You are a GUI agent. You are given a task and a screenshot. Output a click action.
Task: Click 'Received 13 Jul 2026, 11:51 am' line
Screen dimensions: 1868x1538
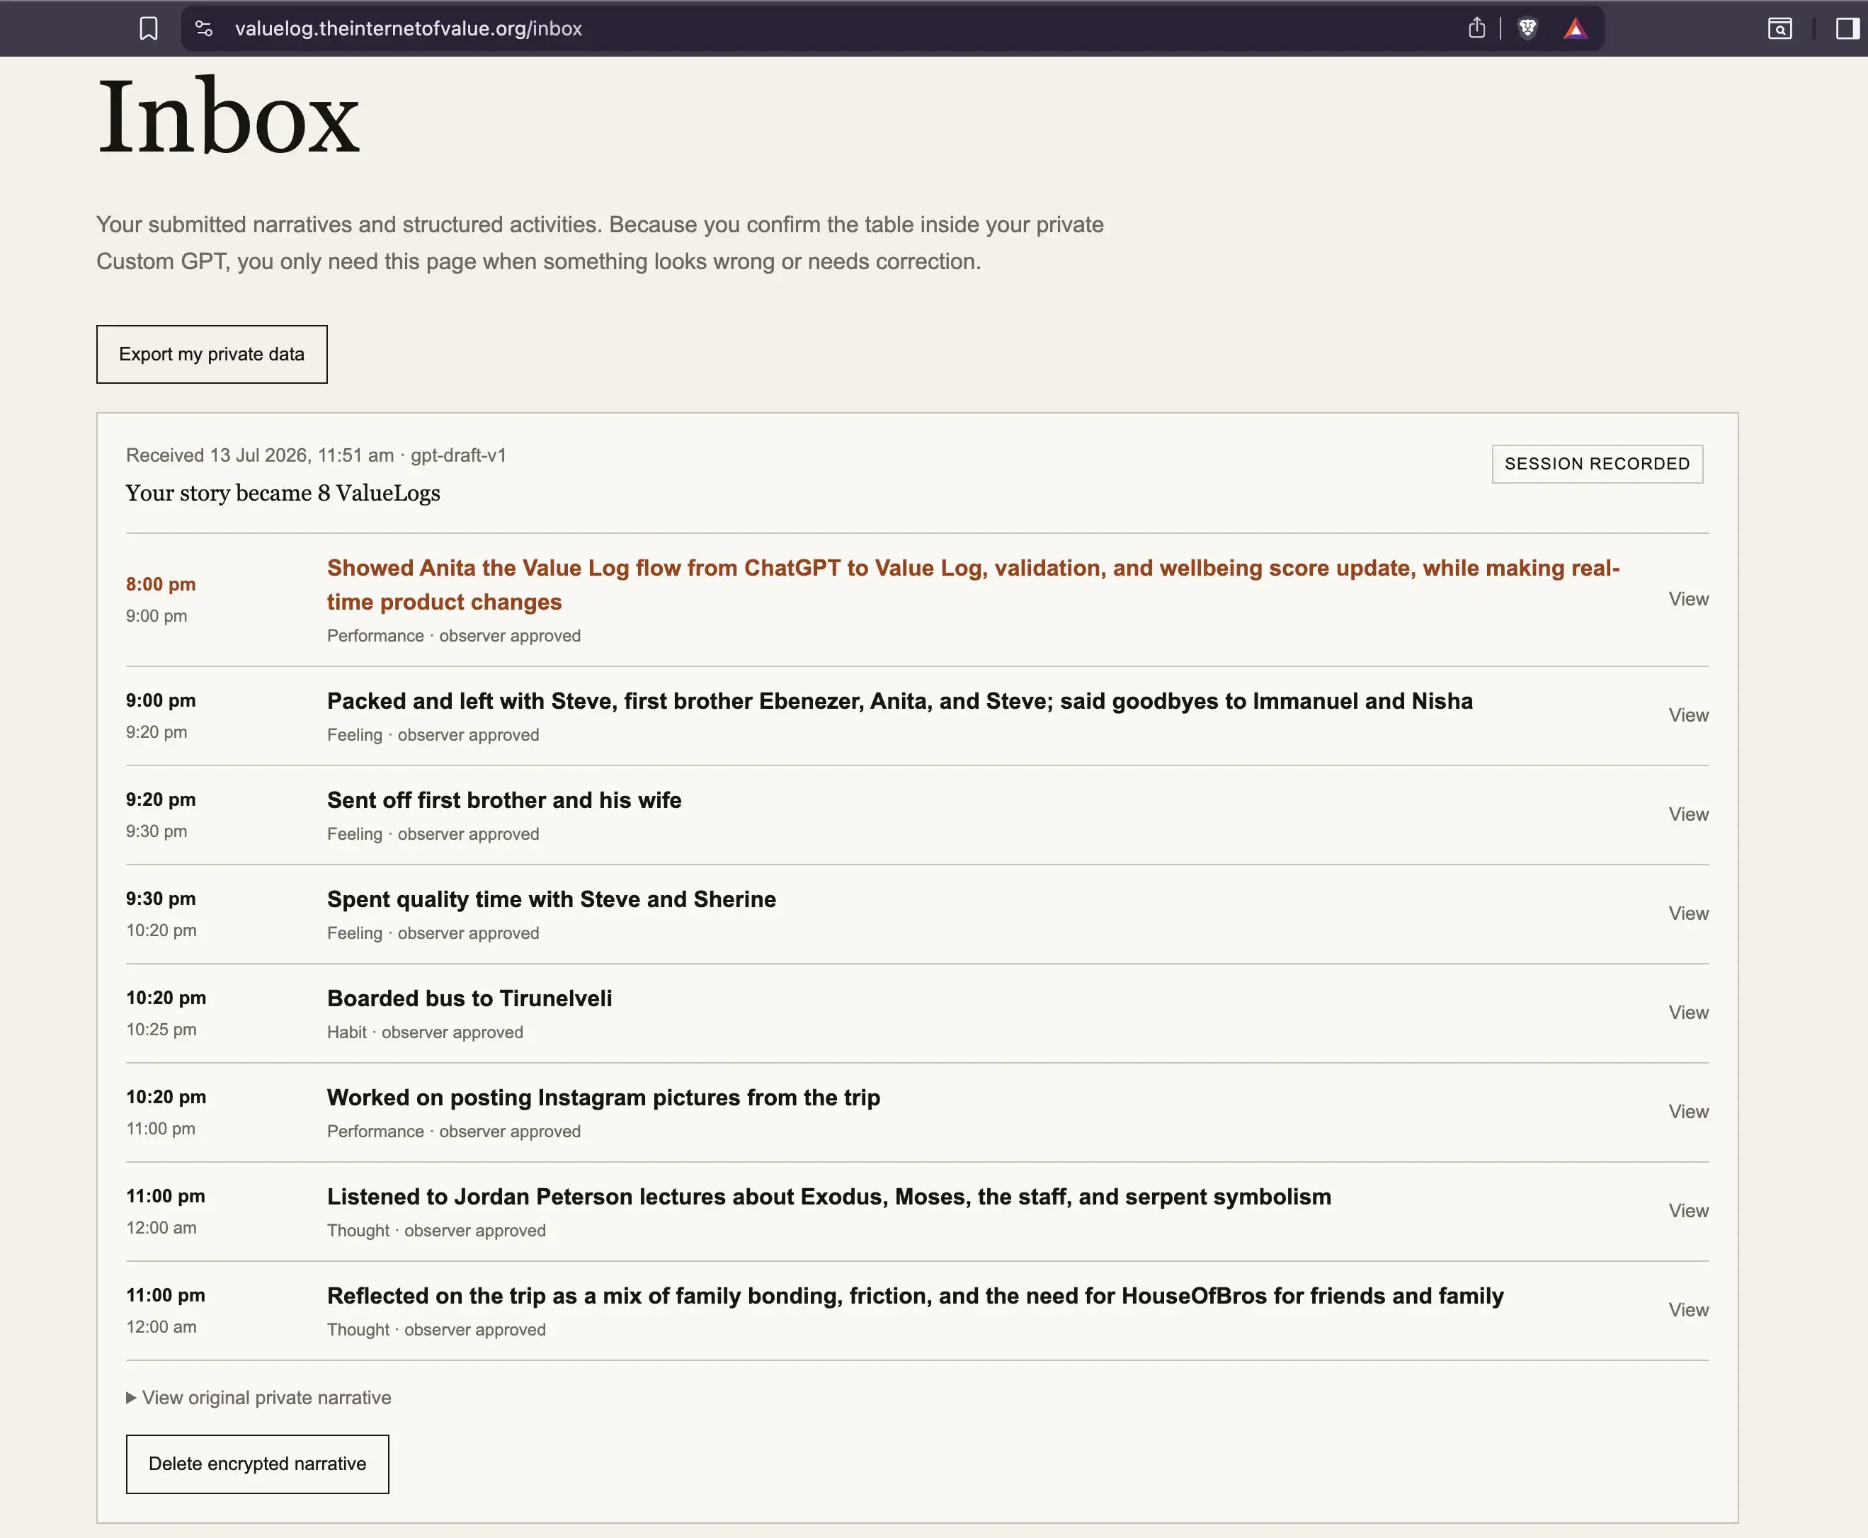[317, 455]
